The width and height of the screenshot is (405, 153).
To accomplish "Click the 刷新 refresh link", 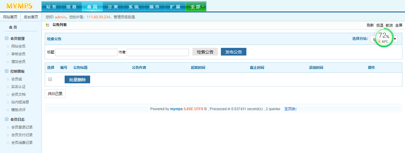I will [x=370, y=25].
